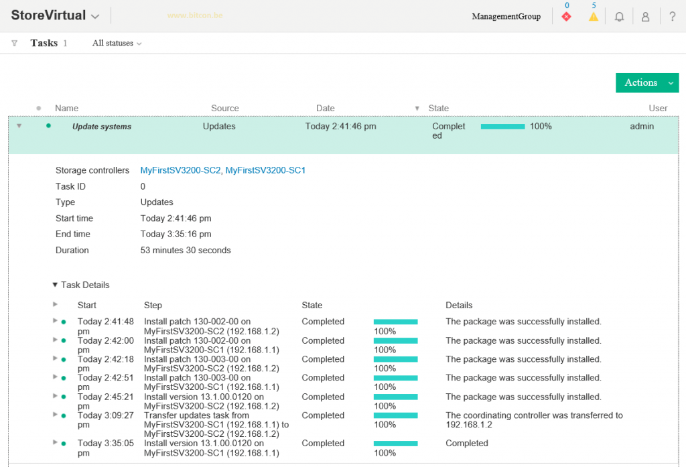Click the Task ID value 0
The height and width of the screenshot is (467, 686).
143,186
